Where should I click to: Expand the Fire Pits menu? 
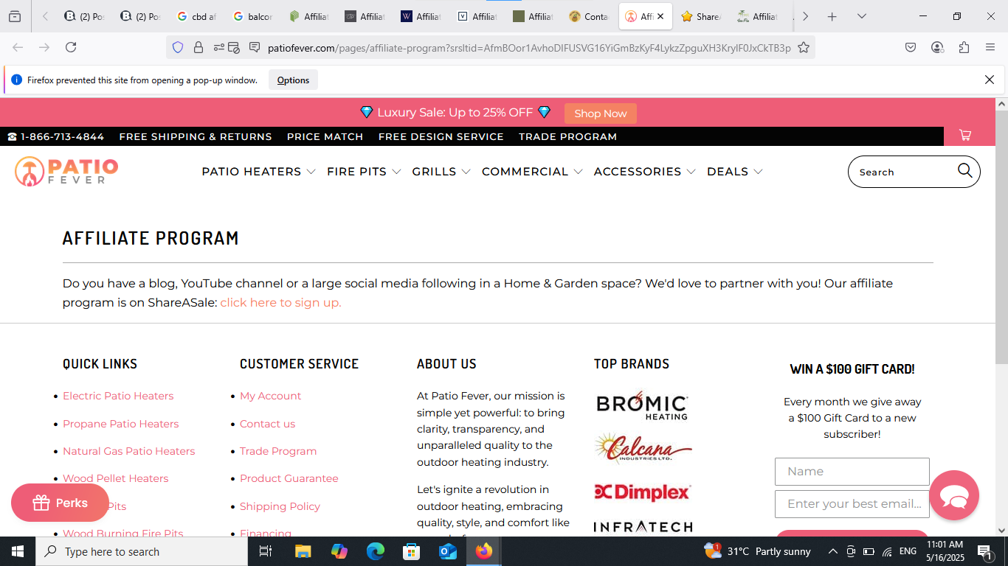pos(364,172)
